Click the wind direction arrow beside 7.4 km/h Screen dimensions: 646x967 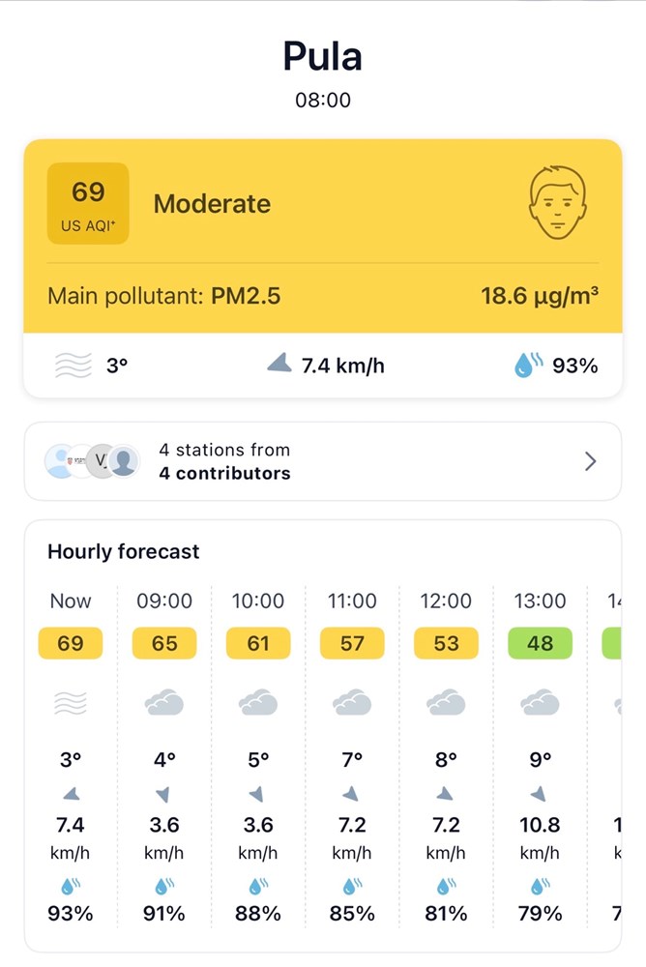(279, 364)
